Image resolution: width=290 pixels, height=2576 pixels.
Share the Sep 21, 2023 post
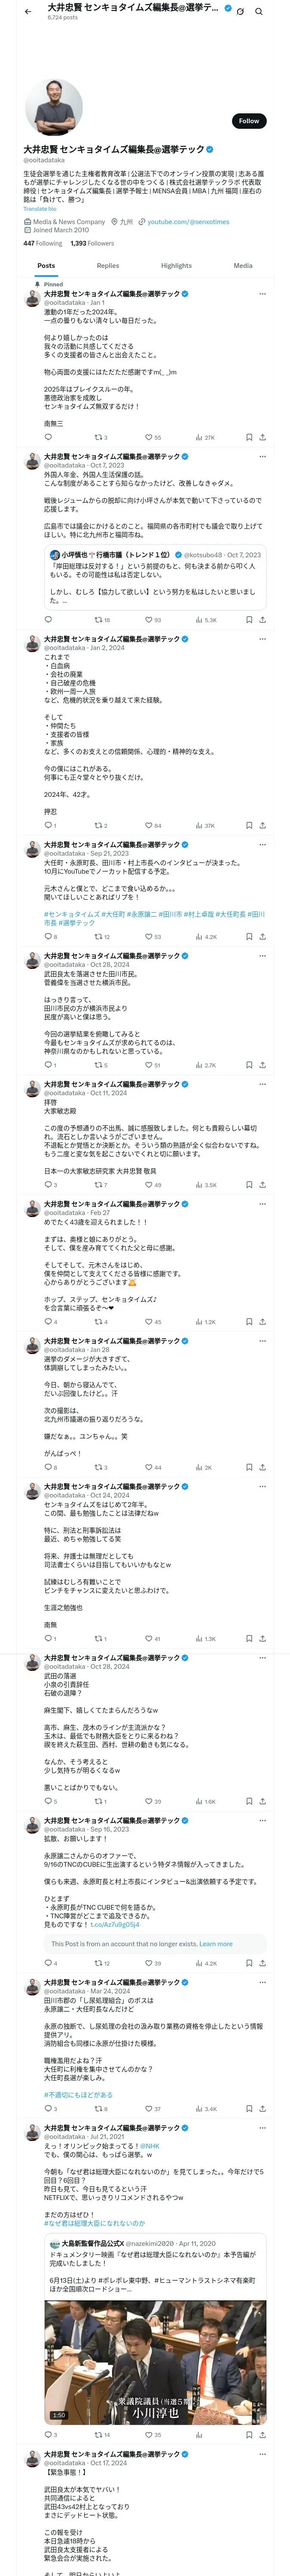262,937
